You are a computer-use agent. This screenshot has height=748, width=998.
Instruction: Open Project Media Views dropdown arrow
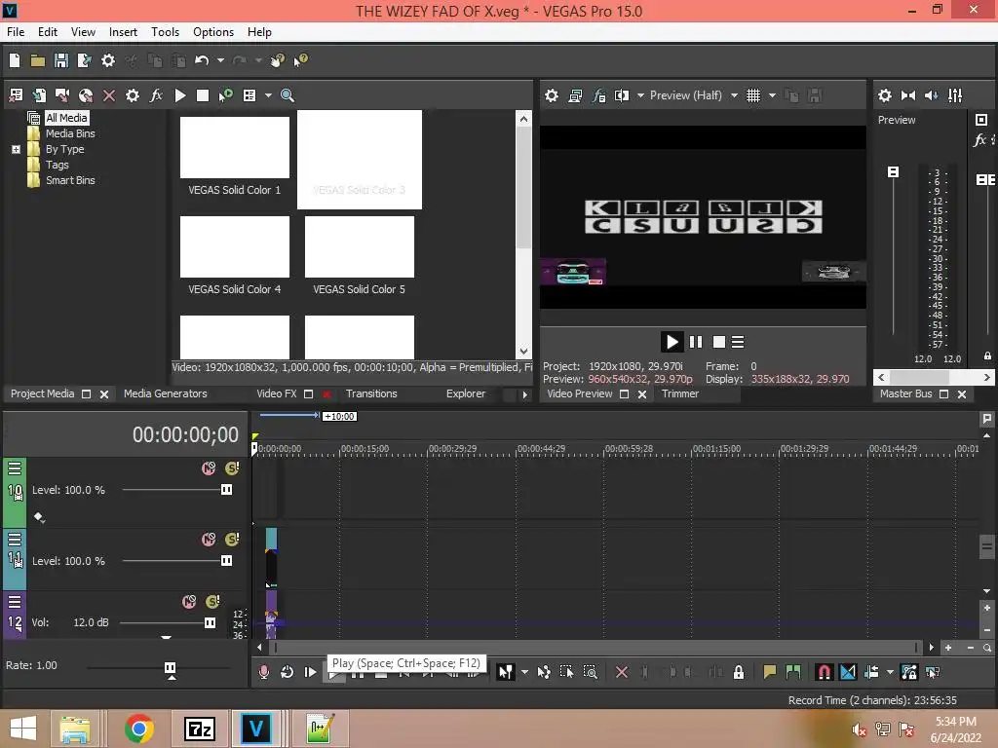[268, 95]
